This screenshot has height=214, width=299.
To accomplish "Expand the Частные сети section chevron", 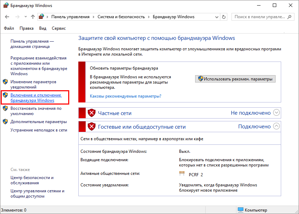I will click(276, 113).
